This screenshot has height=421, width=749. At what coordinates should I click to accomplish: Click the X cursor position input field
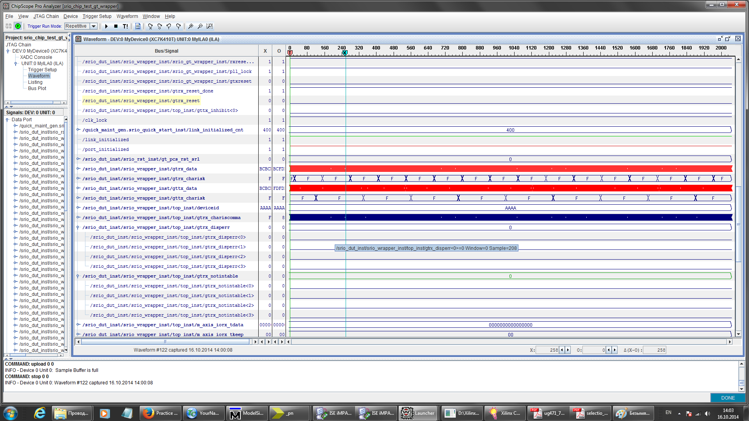[x=547, y=350]
